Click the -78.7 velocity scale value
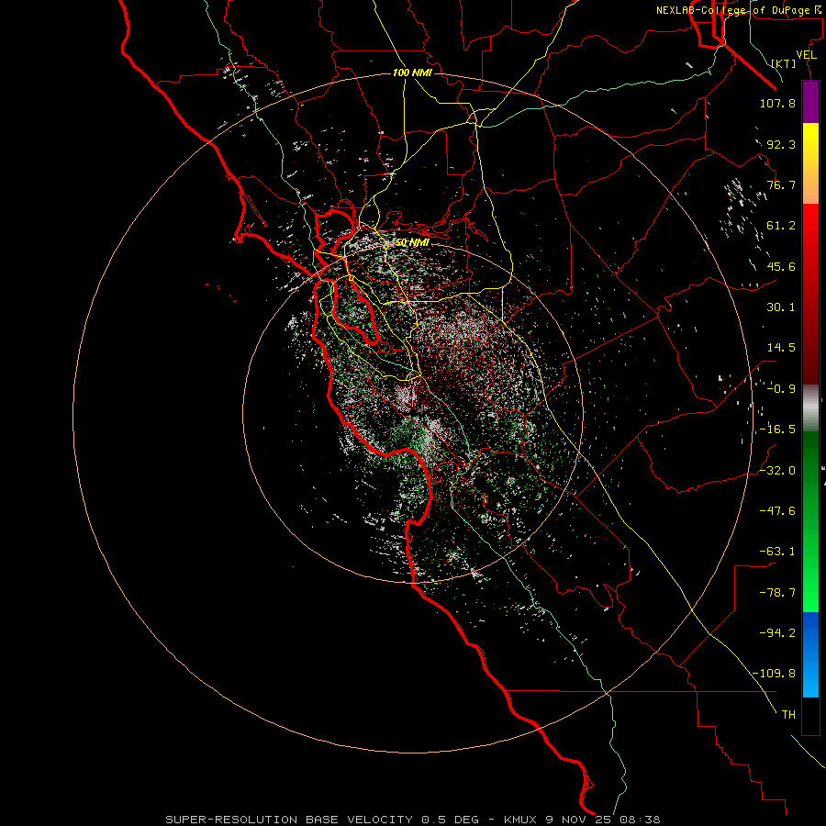The width and height of the screenshot is (826, 826). tap(777, 593)
